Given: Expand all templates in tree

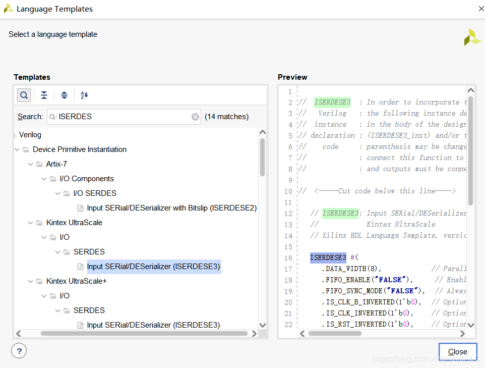Looking at the screenshot, I should pos(64,95).
